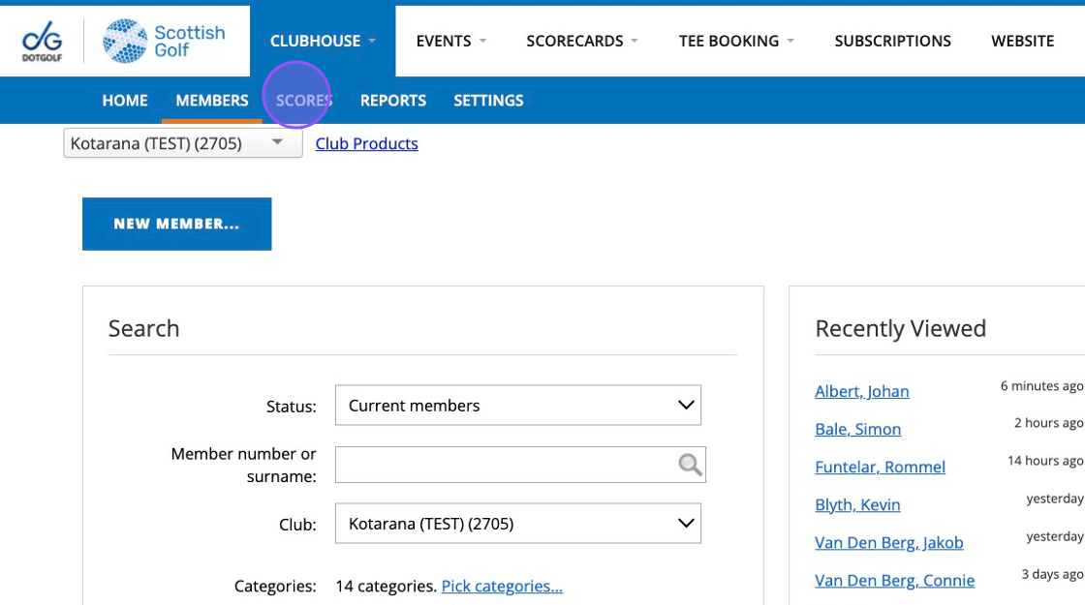Click the DotGolf logo icon

43,42
